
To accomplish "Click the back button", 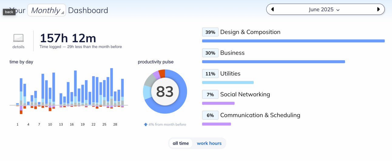I will pyautogui.click(x=9, y=12).
